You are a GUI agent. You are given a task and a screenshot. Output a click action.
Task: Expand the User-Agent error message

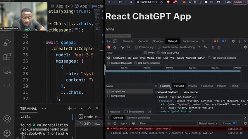click(111, 129)
